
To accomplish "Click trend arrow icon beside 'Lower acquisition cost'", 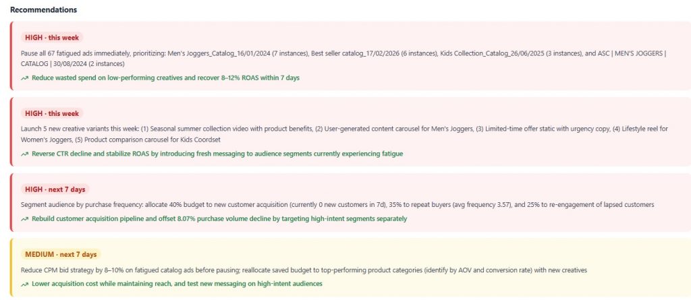I will pyautogui.click(x=24, y=284).
